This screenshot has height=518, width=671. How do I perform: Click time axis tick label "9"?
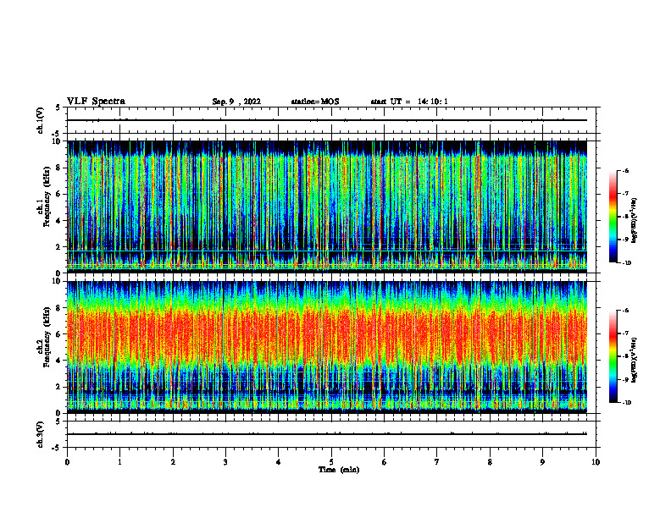coord(542,462)
